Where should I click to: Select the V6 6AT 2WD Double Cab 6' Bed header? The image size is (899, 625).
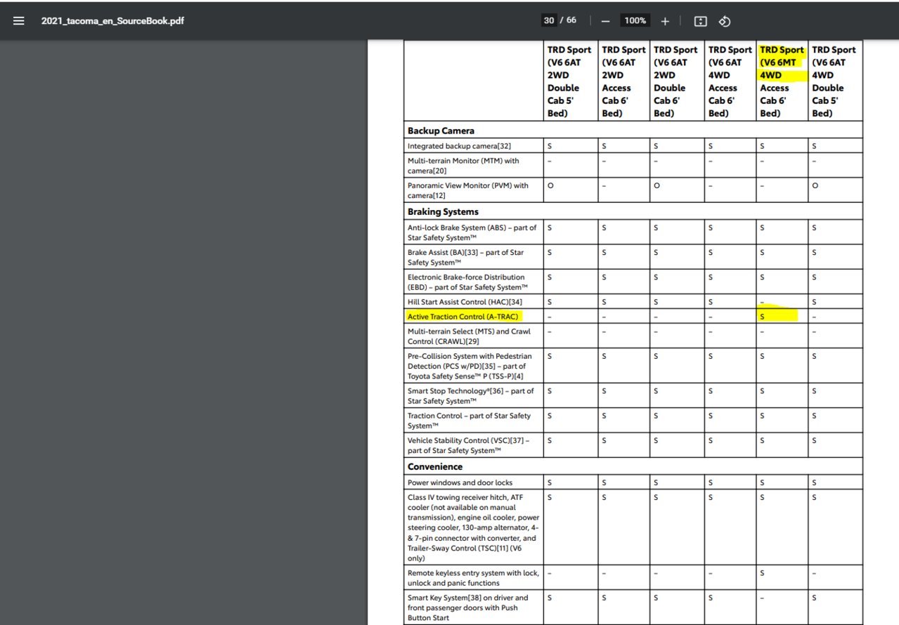(675, 81)
